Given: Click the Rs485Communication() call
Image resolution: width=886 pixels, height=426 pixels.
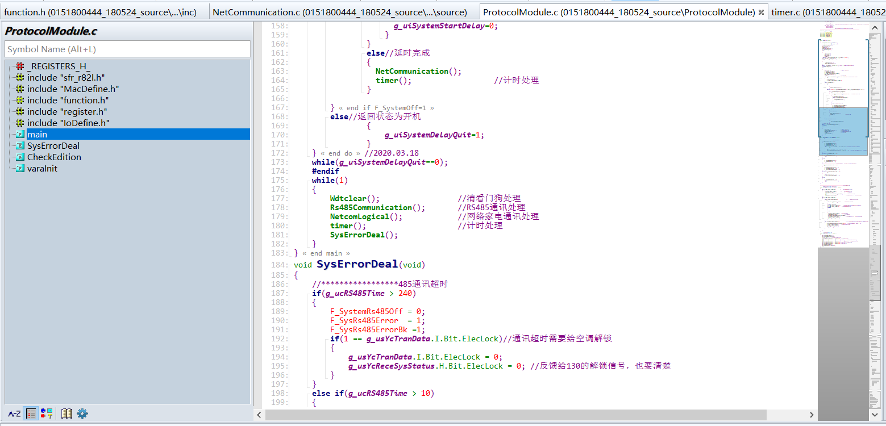Looking at the screenshot, I should click(x=378, y=207).
